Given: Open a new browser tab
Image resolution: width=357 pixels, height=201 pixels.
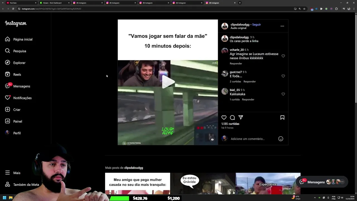Looking at the screenshot, I should click(240, 3).
